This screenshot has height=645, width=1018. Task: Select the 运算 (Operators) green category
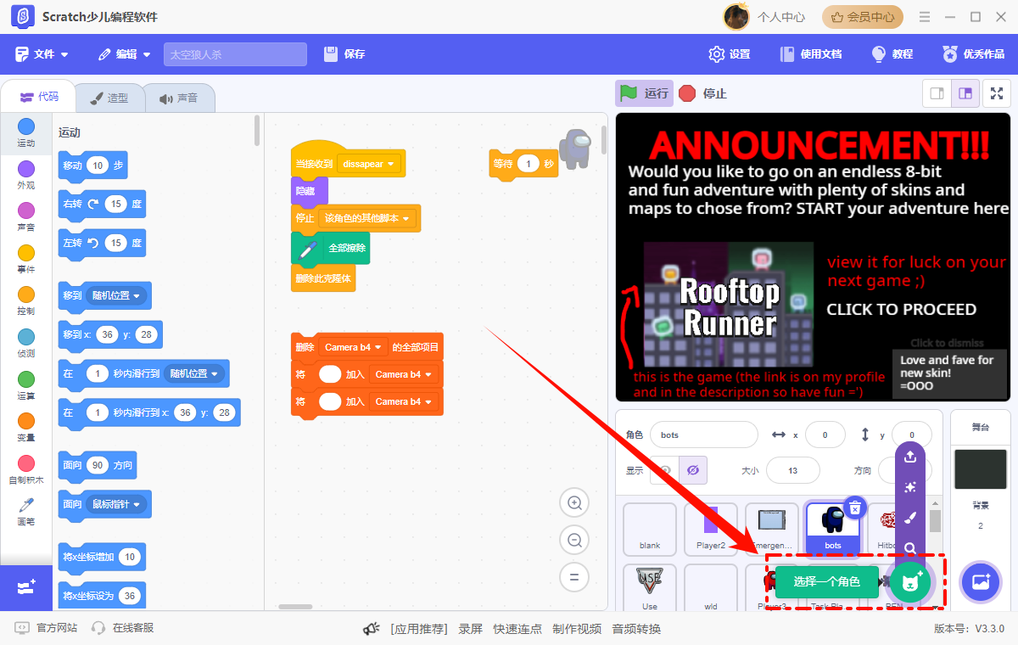tap(26, 384)
